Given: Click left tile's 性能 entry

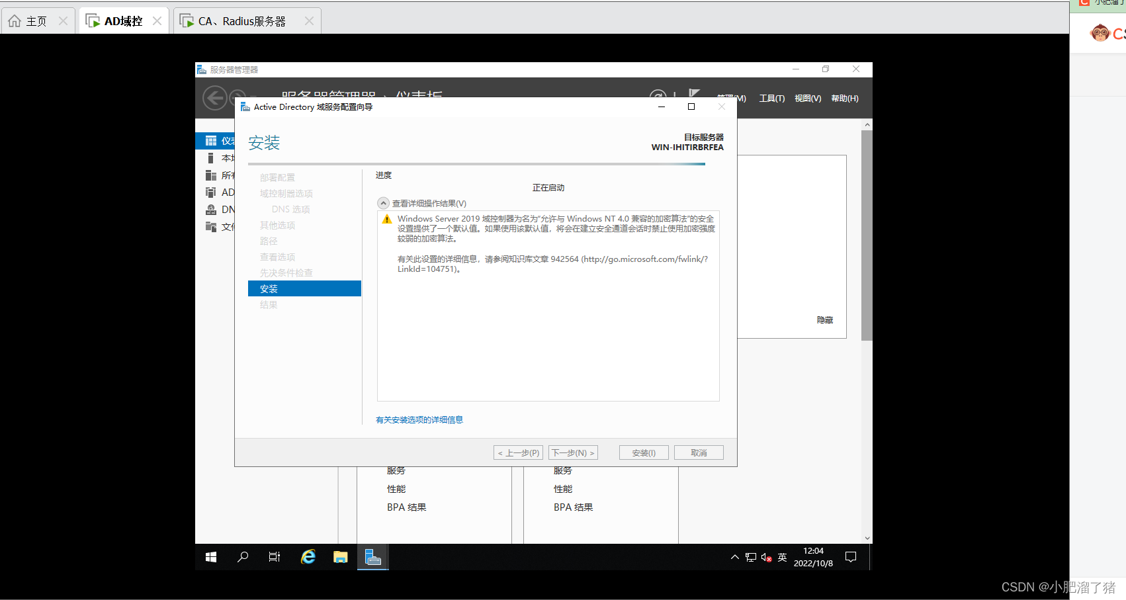Looking at the screenshot, I should pos(396,489).
